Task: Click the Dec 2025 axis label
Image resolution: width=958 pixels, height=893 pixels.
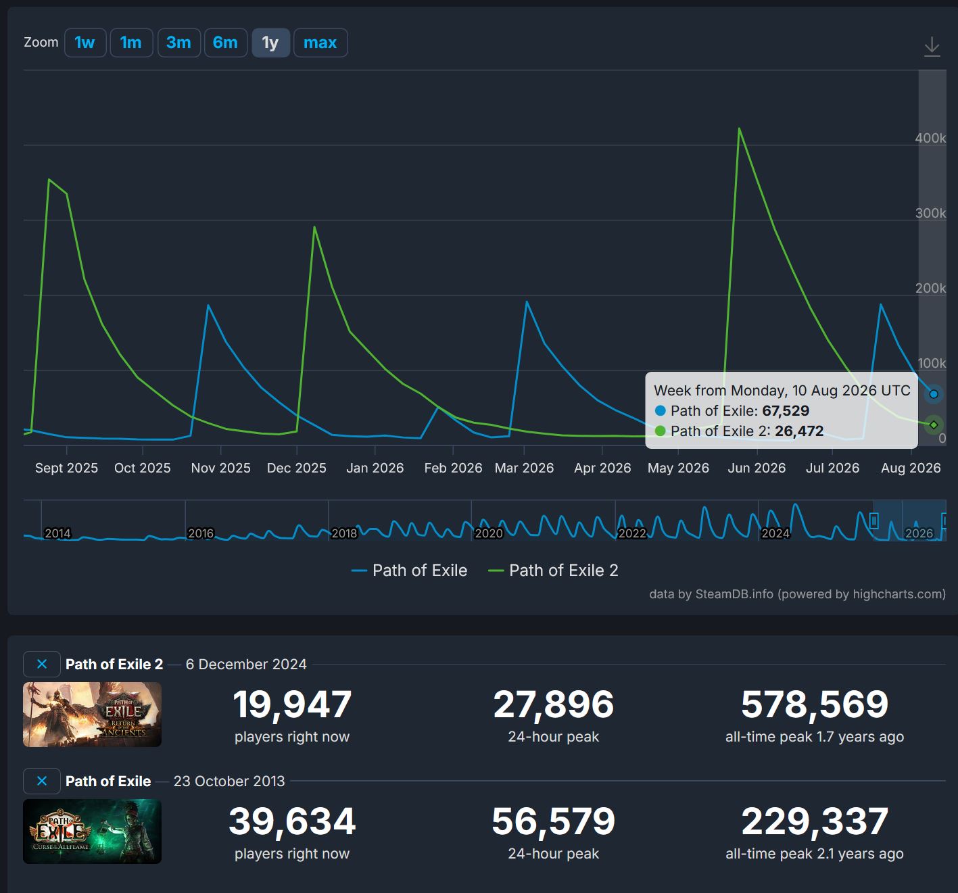Action: 297,468
